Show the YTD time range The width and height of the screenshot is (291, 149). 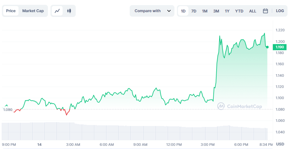[x=239, y=11]
